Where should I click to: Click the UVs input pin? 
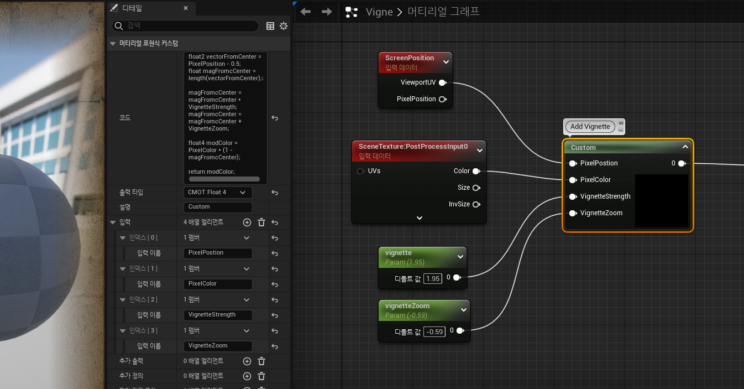tap(361, 171)
